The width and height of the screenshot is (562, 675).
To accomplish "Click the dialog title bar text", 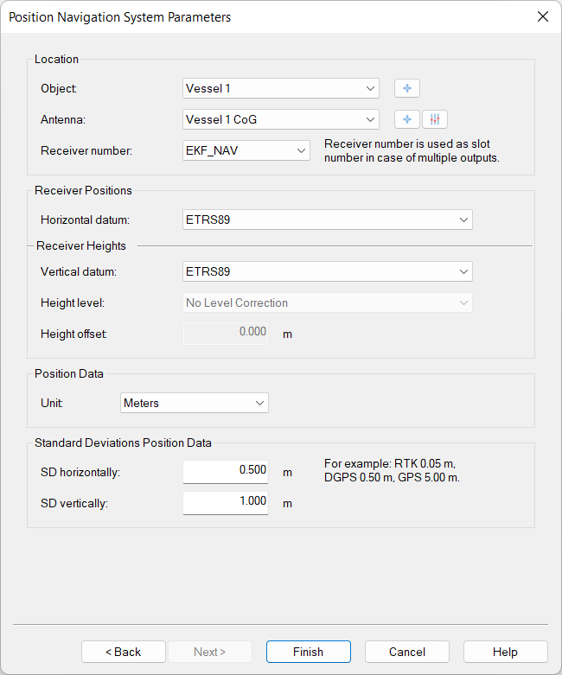I will [119, 16].
